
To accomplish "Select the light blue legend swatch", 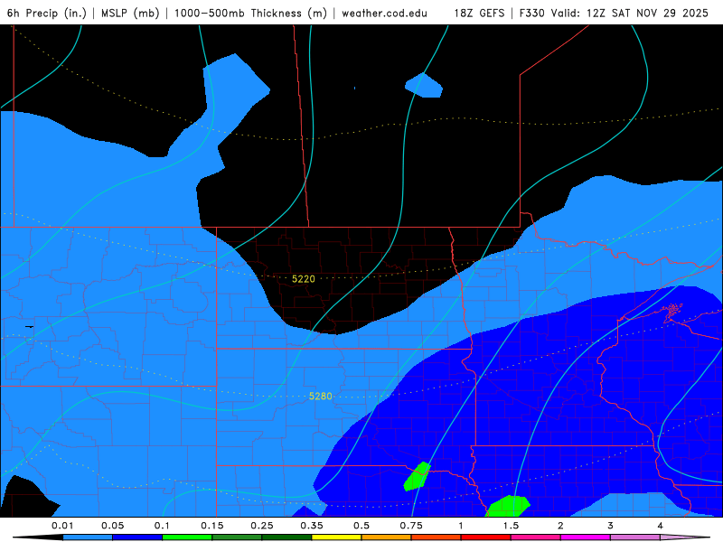I will tap(88, 537).
